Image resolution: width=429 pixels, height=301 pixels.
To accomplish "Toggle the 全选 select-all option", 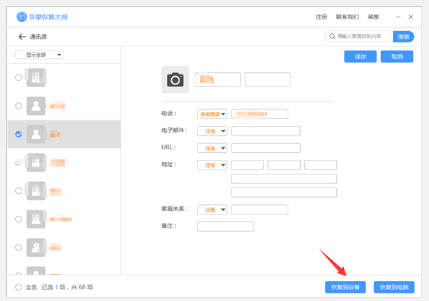I will coord(18,287).
